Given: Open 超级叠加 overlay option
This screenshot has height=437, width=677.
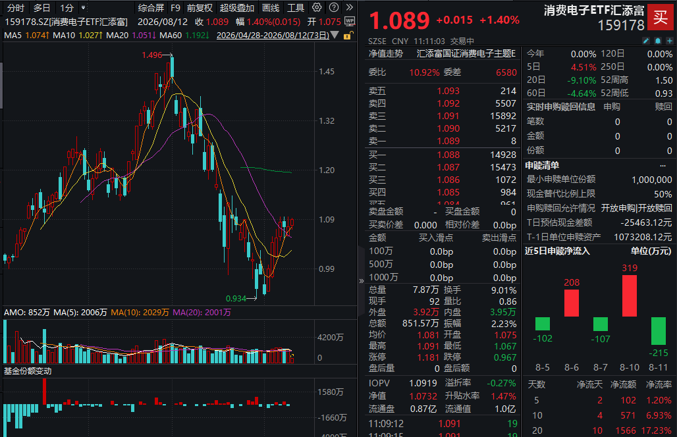Looking at the screenshot, I should point(237,8).
